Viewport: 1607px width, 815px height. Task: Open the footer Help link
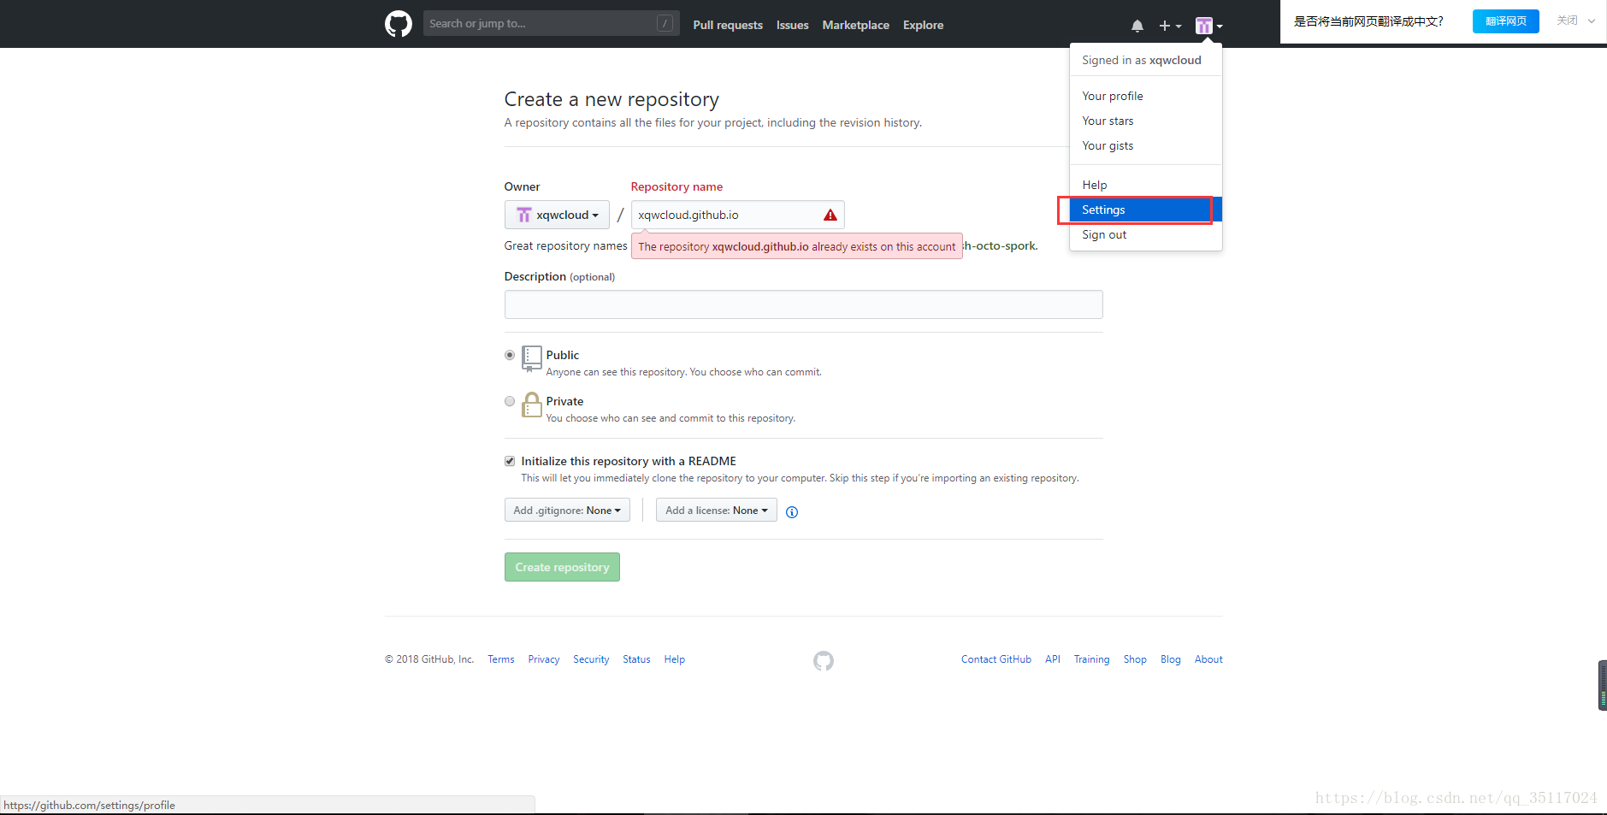pos(675,659)
